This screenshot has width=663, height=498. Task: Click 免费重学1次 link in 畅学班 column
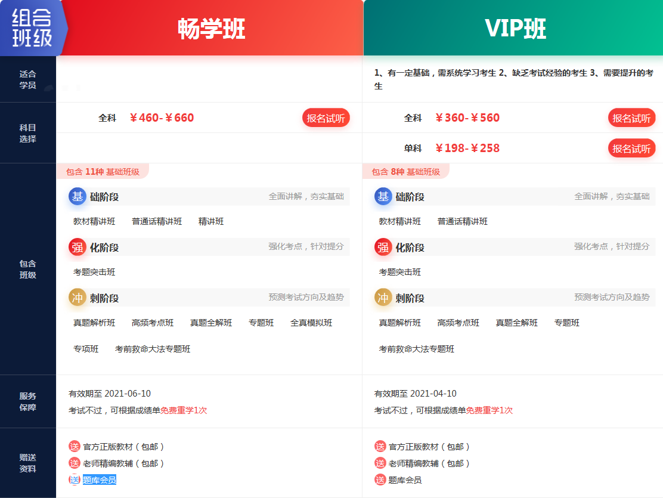(184, 410)
